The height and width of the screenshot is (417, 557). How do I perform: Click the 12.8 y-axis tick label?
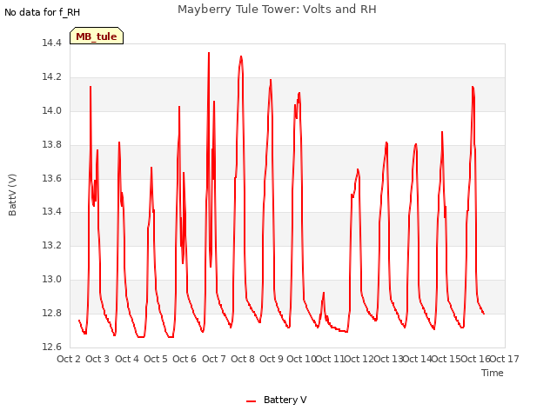pos(52,313)
